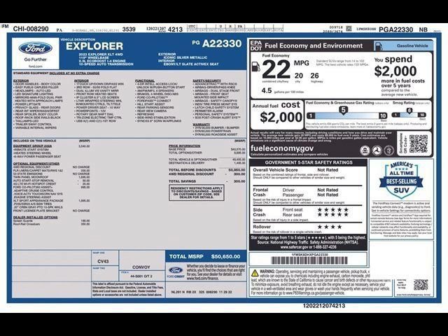Viewport: 448px width, 336px height.
Task: Click Not Rated beside Driver
Action: pos(328,190)
